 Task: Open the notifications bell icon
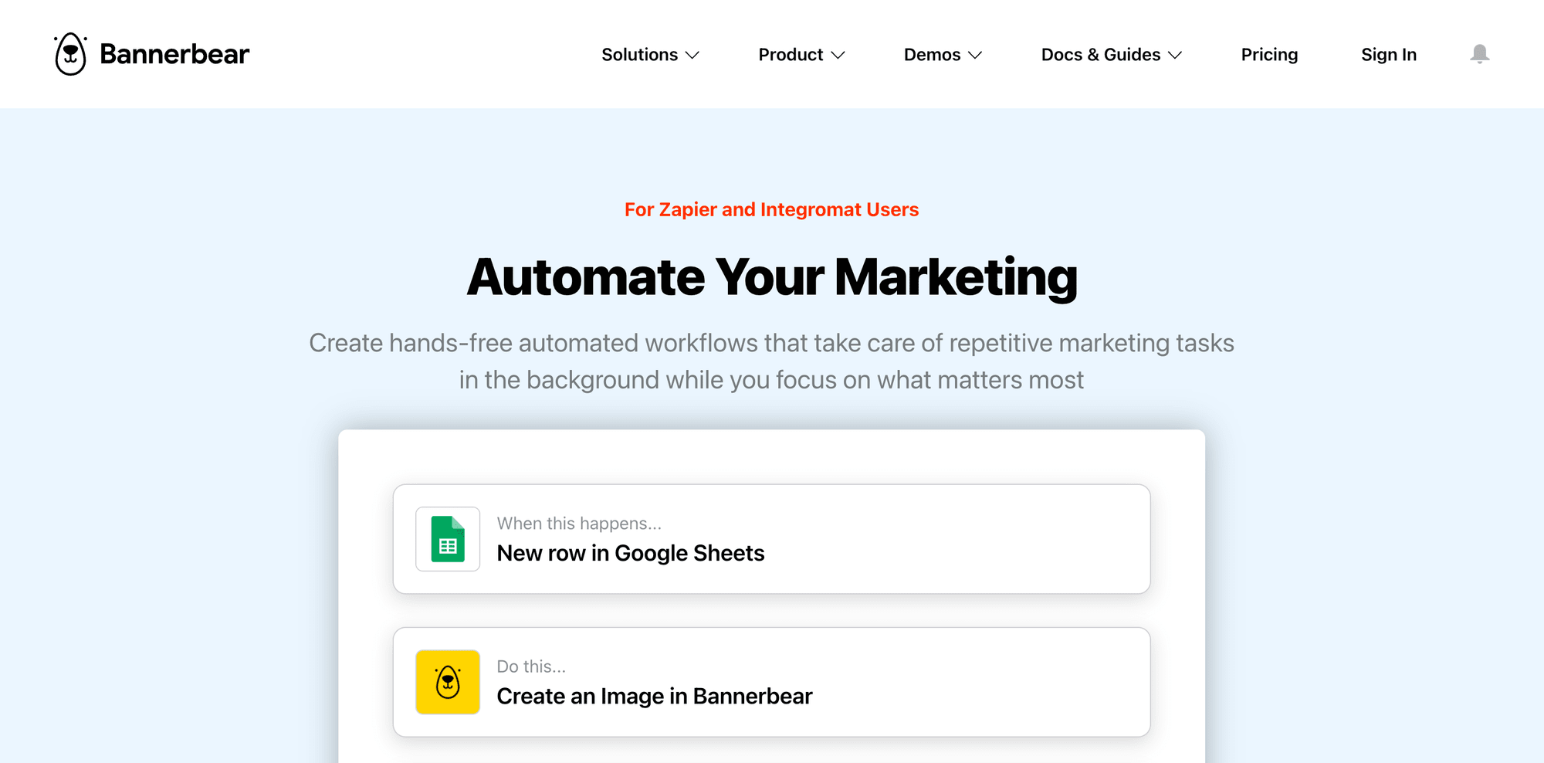[x=1479, y=54]
